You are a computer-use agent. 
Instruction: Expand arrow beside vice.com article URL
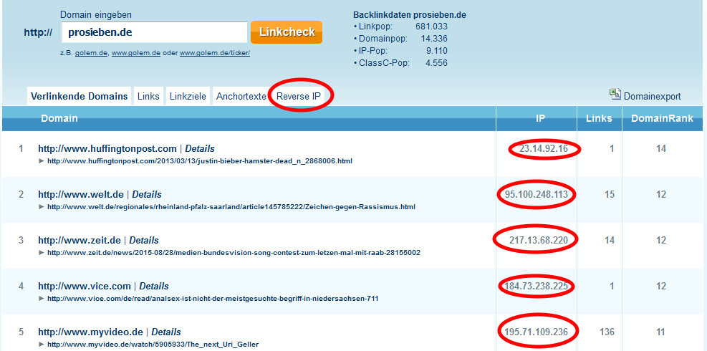pyautogui.click(x=42, y=298)
